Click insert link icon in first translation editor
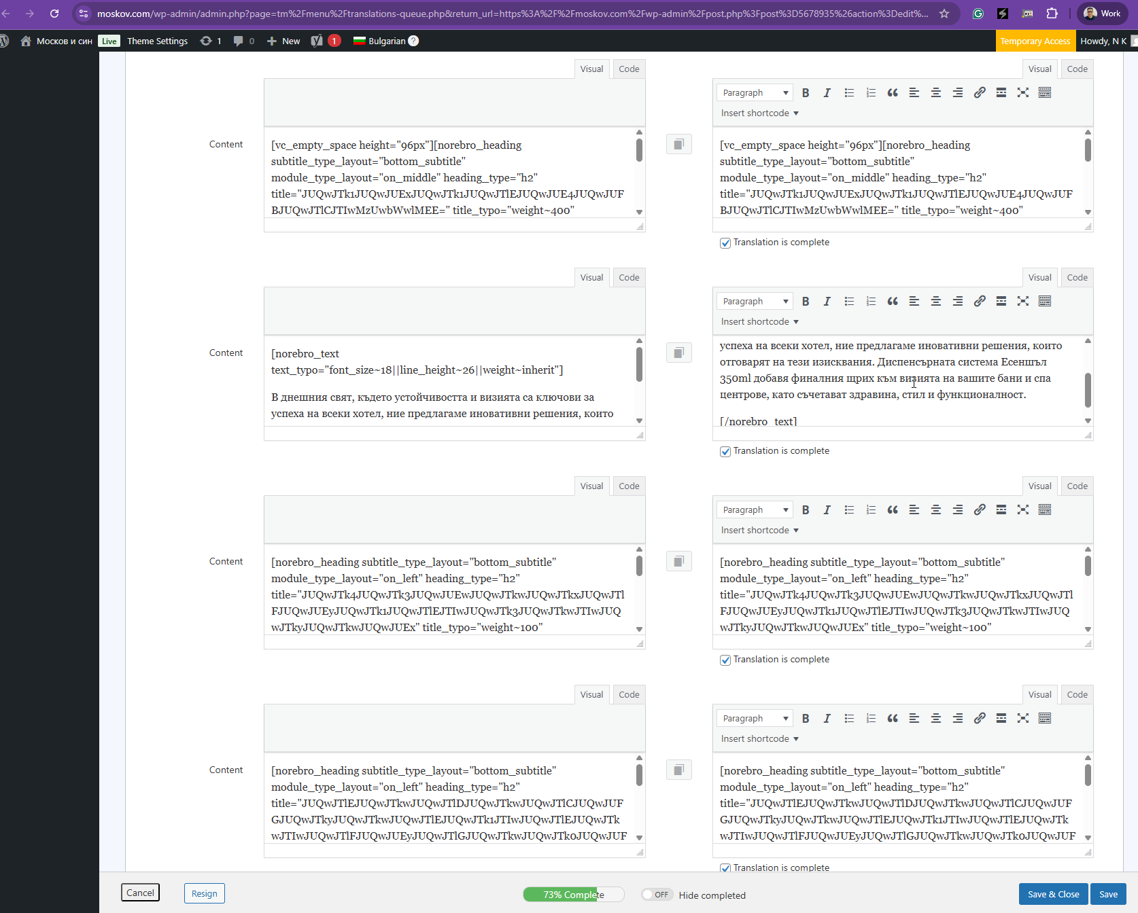The height and width of the screenshot is (913, 1138). (980, 92)
